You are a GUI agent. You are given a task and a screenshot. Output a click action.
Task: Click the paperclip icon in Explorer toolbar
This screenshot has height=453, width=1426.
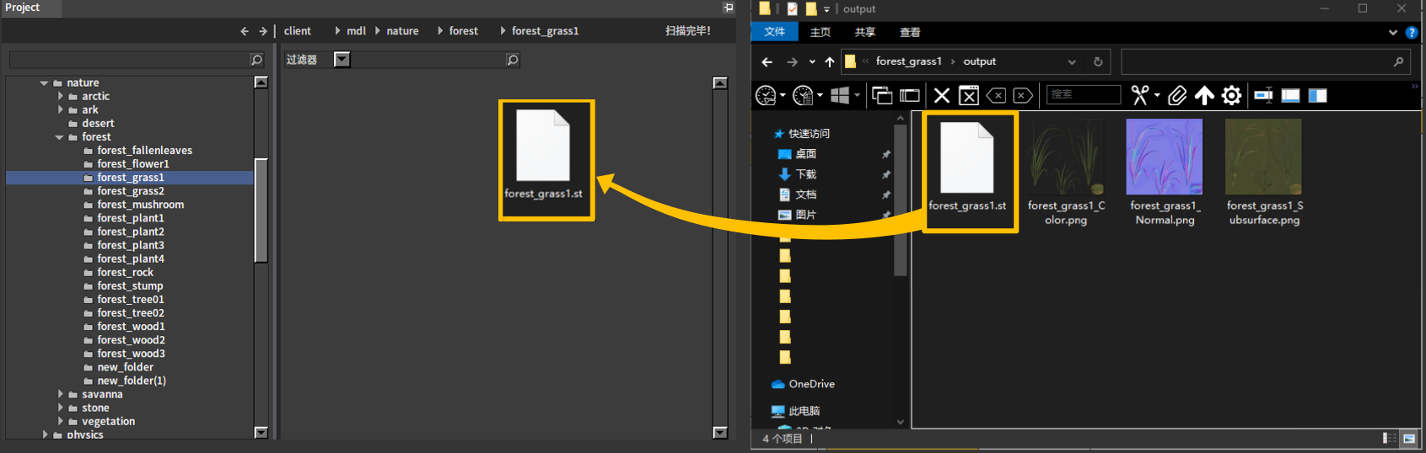click(1177, 95)
